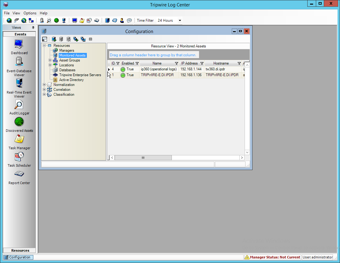Select the Configuration window tab at bottom
340x263 pixels.
click(x=18, y=257)
